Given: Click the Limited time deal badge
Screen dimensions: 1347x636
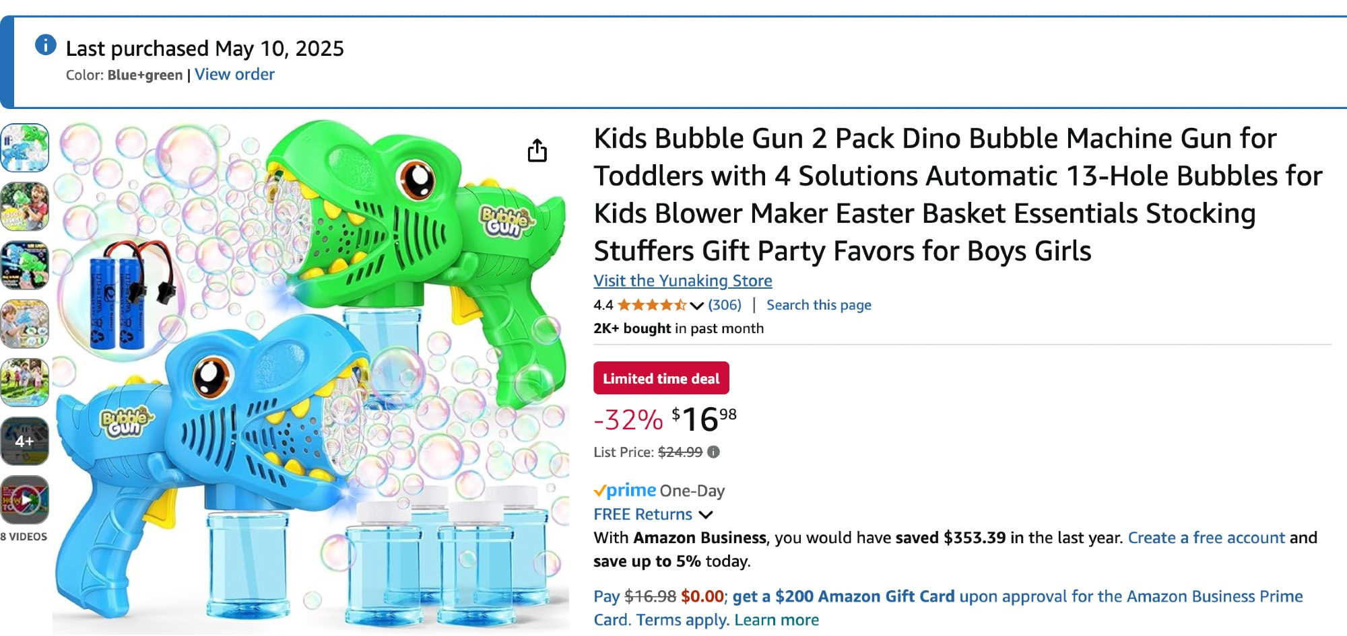Looking at the screenshot, I should click(661, 378).
